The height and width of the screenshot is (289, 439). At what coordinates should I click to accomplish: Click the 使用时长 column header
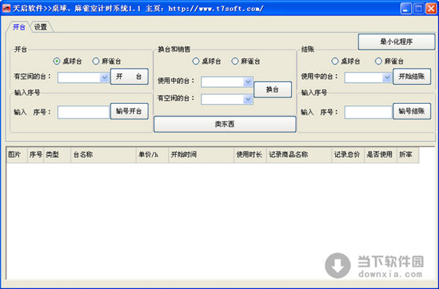point(250,154)
